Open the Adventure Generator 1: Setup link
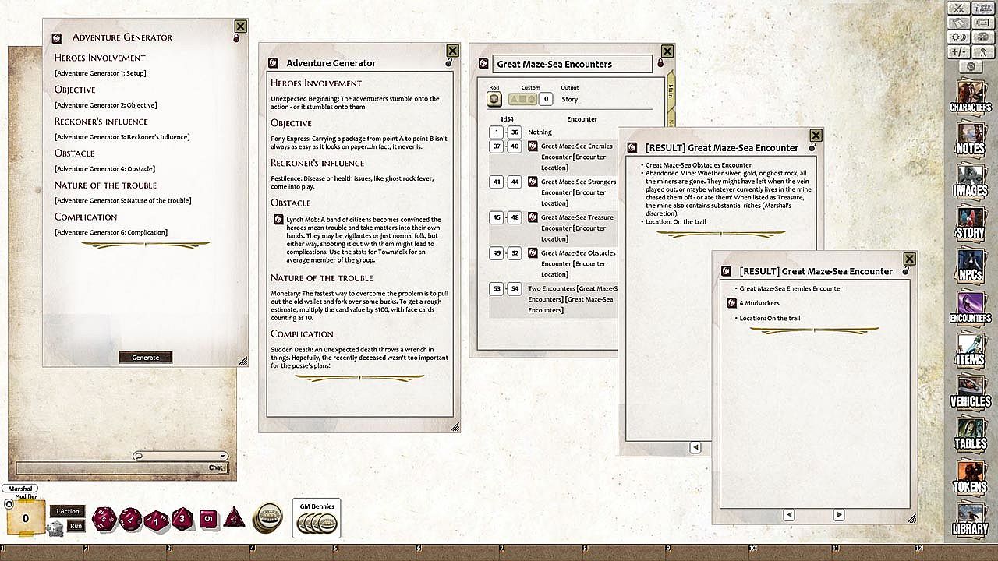This screenshot has width=998, height=561. coord(101,73)
